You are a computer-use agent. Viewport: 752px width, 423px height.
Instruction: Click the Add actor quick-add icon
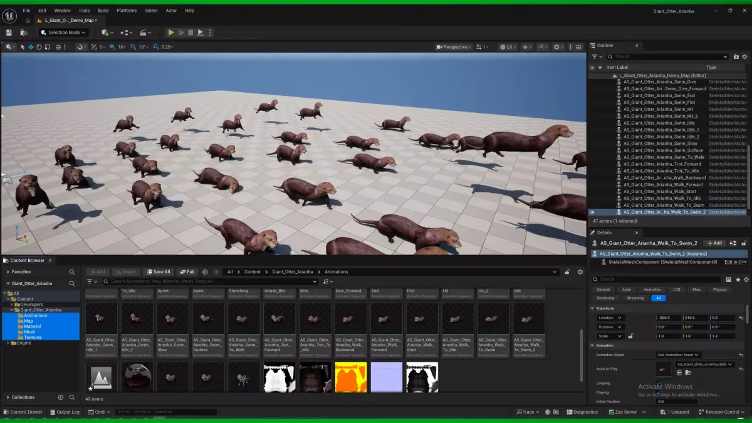107,33
